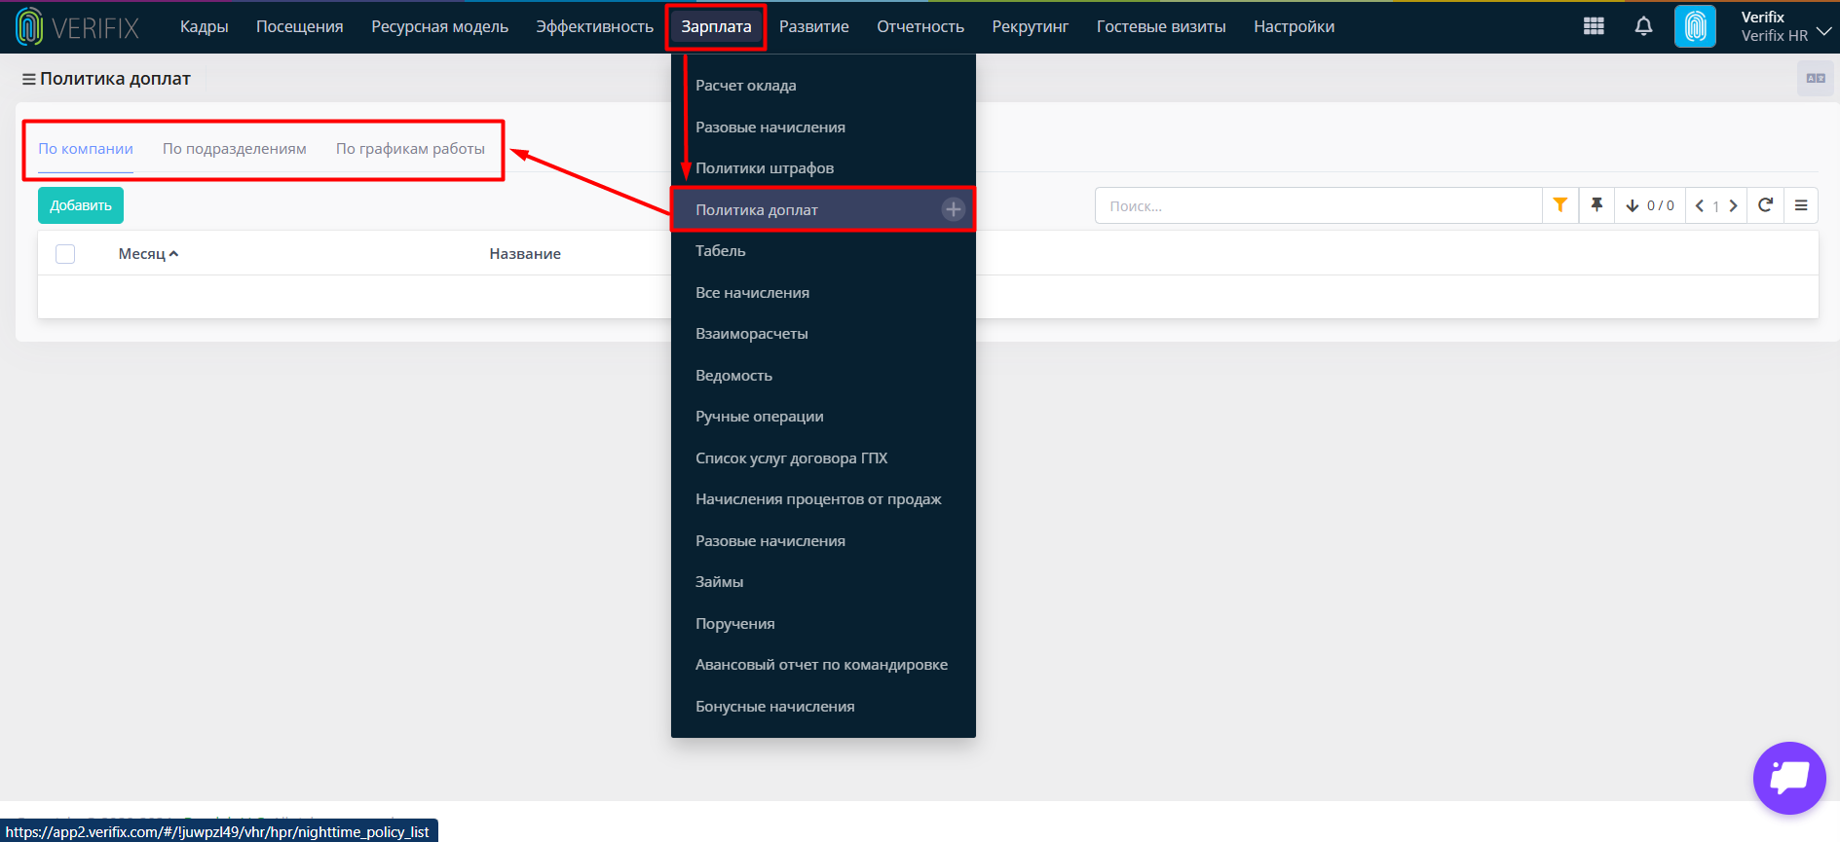
Task: Open the list options menu icon
Action: [1801, 205]
